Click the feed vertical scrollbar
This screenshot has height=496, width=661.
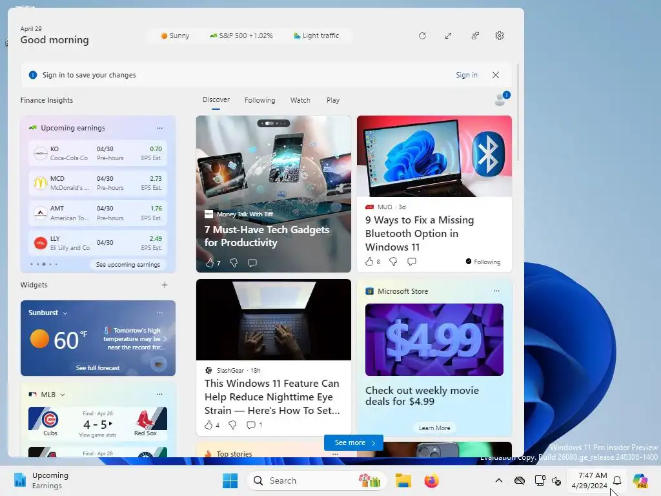(518, 112)
